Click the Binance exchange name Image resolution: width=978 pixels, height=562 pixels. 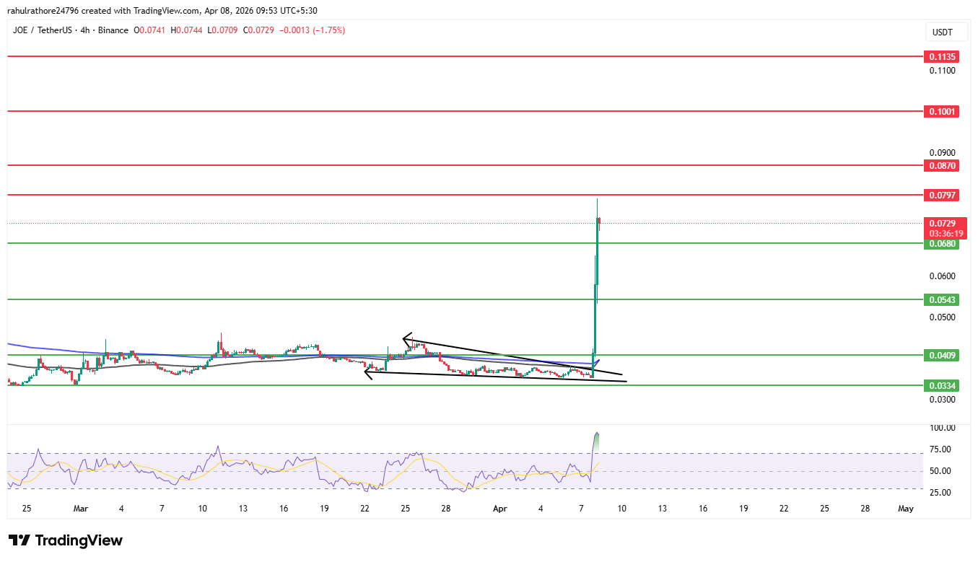113,30
